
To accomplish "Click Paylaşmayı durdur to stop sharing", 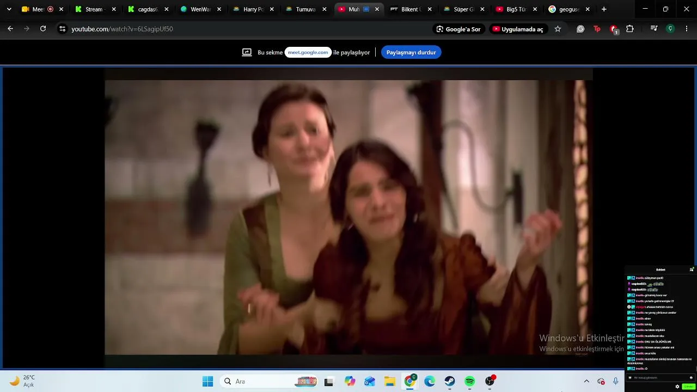I will pyautogui.click(x=411, y=52).
